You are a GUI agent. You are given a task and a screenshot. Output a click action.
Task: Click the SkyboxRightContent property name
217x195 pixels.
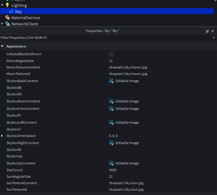coord(23,143)
